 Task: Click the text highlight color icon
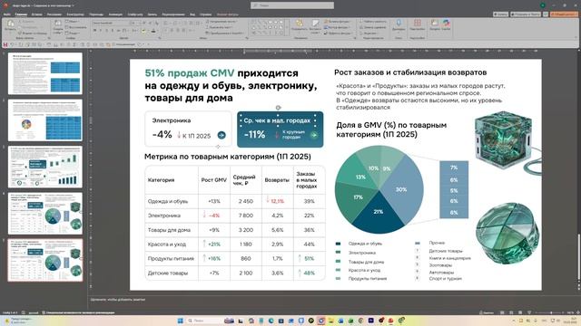point(143,31)
